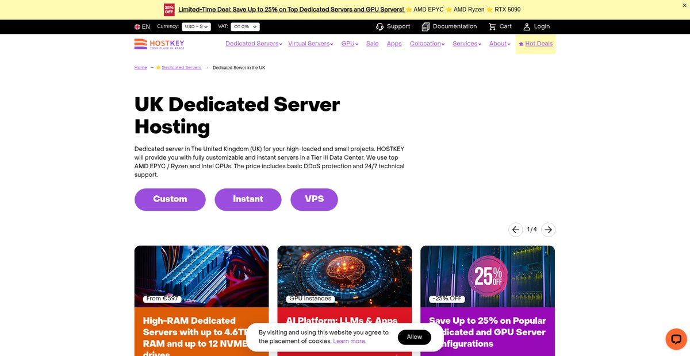Open the live chat widget

pyautogui.click(x=676, y=339)
